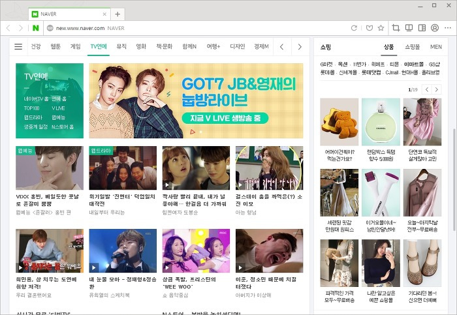Image resolution: width=457 pixels, height=315 pixels.
Task: Select the TV연예 category tab
Action: click(x=99, y=46)
